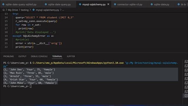Select the sixth terminal instance icon

point(186,83)
